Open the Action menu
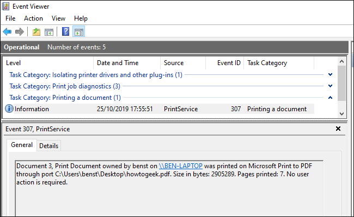This screenshot has height=217, width=354. tap(33, 18)
